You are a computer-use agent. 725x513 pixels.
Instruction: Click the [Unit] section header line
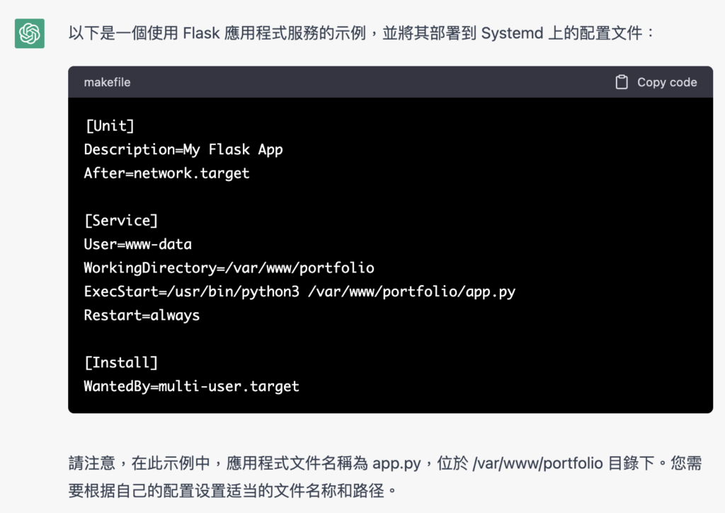[109, 126]
